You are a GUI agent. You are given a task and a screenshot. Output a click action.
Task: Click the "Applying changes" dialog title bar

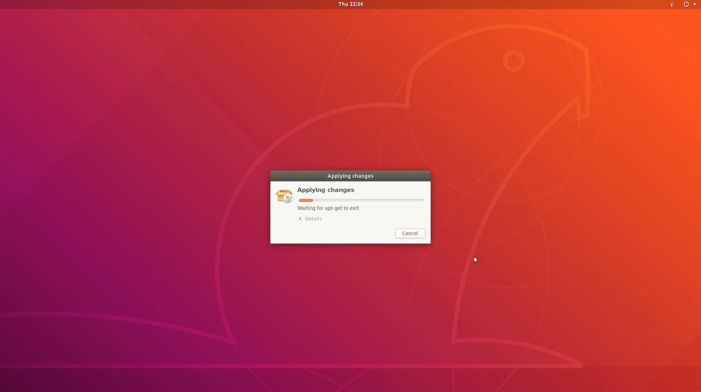350,176
